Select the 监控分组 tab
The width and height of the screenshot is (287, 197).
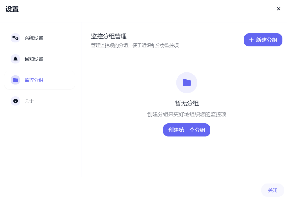[x=40, y=80]
